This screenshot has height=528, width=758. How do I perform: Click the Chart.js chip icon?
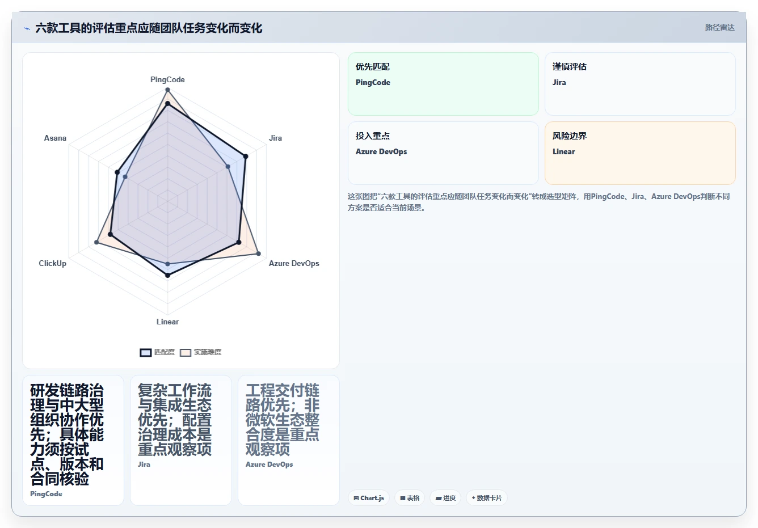pyautogui.click(x=356, y=498)
